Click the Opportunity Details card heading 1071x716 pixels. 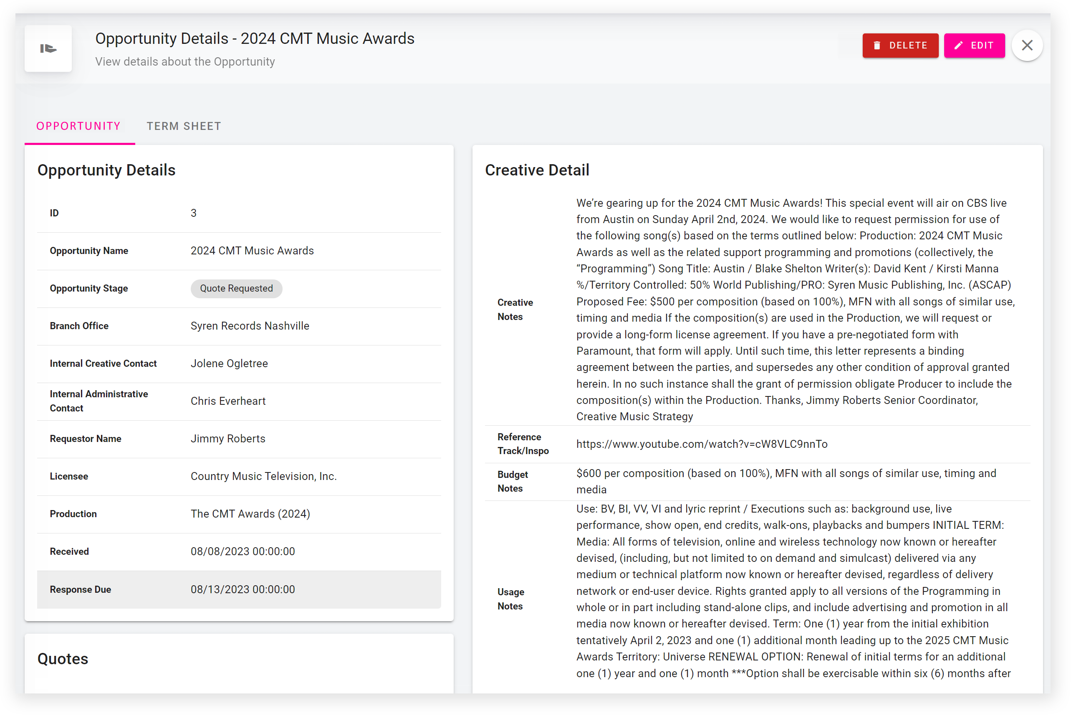[106, 170]
